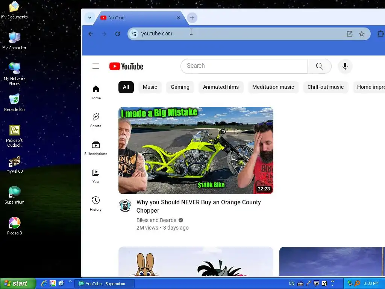Open the Windows start menu

pyautogui.click(x=18, y=284)
